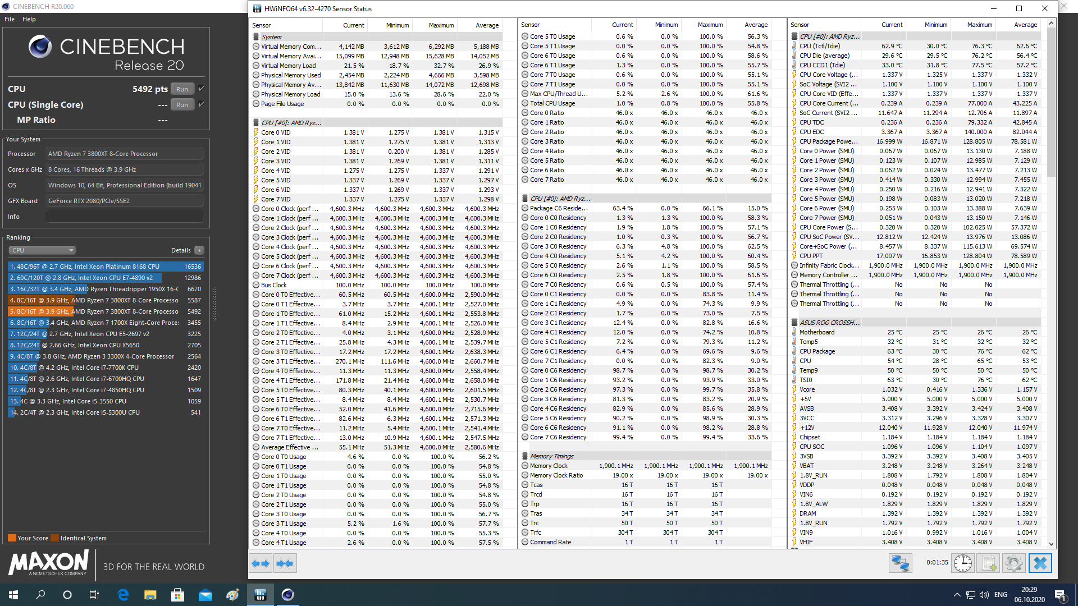Click the expand columns arrows icon
This screenshot has height=606, width=1078.
pyautogui.click(x=261, y=563)
